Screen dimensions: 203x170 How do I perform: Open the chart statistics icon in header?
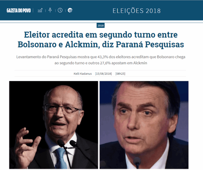tap(40, 10)
